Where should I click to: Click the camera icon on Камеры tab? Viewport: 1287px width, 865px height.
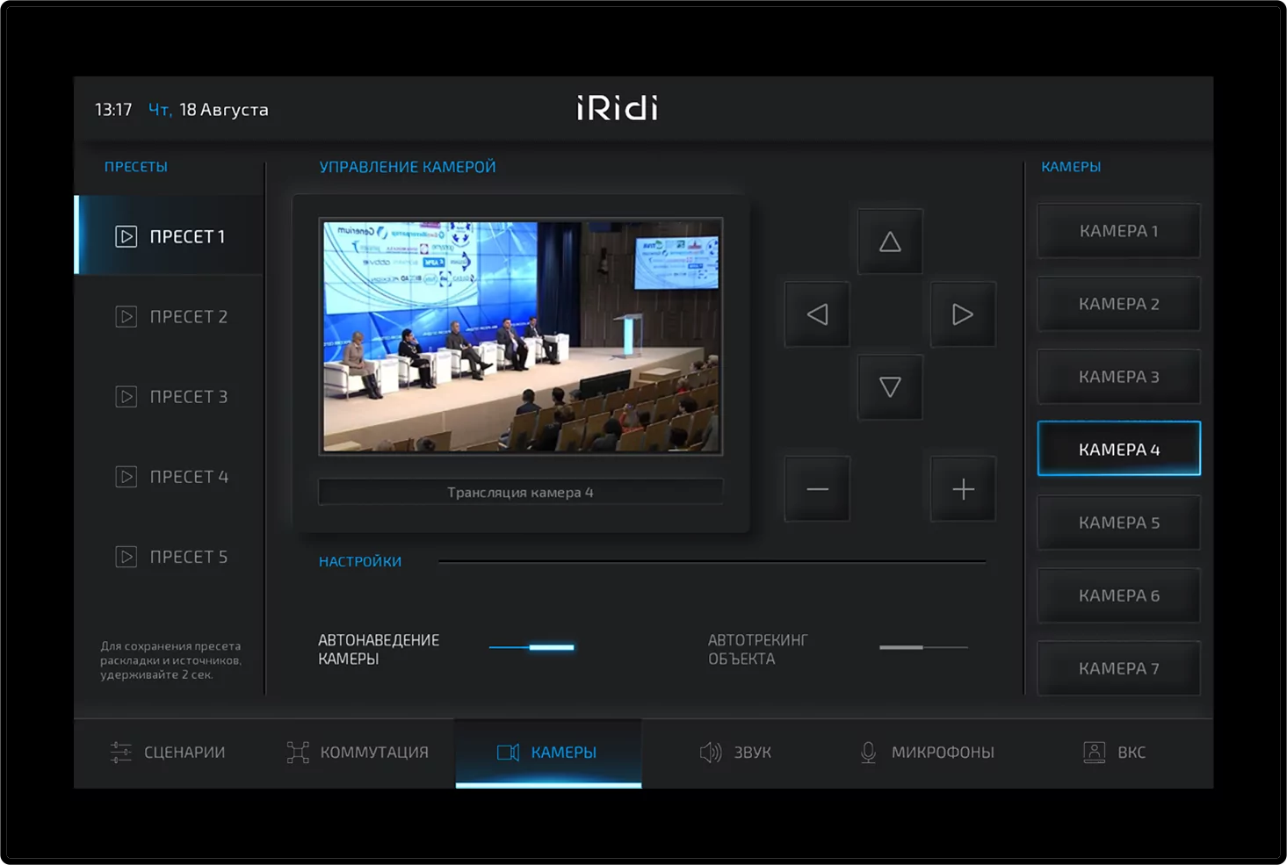click(510, 752)
